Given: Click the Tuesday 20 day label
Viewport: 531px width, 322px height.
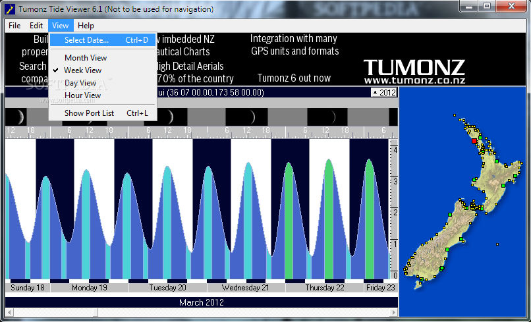Looking at the screenshot, I should coord(167,288).
